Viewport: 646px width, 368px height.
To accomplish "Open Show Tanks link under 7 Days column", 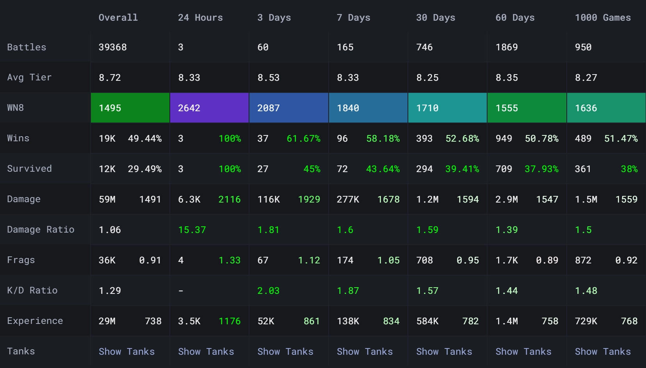I will (x=365, y=352).
